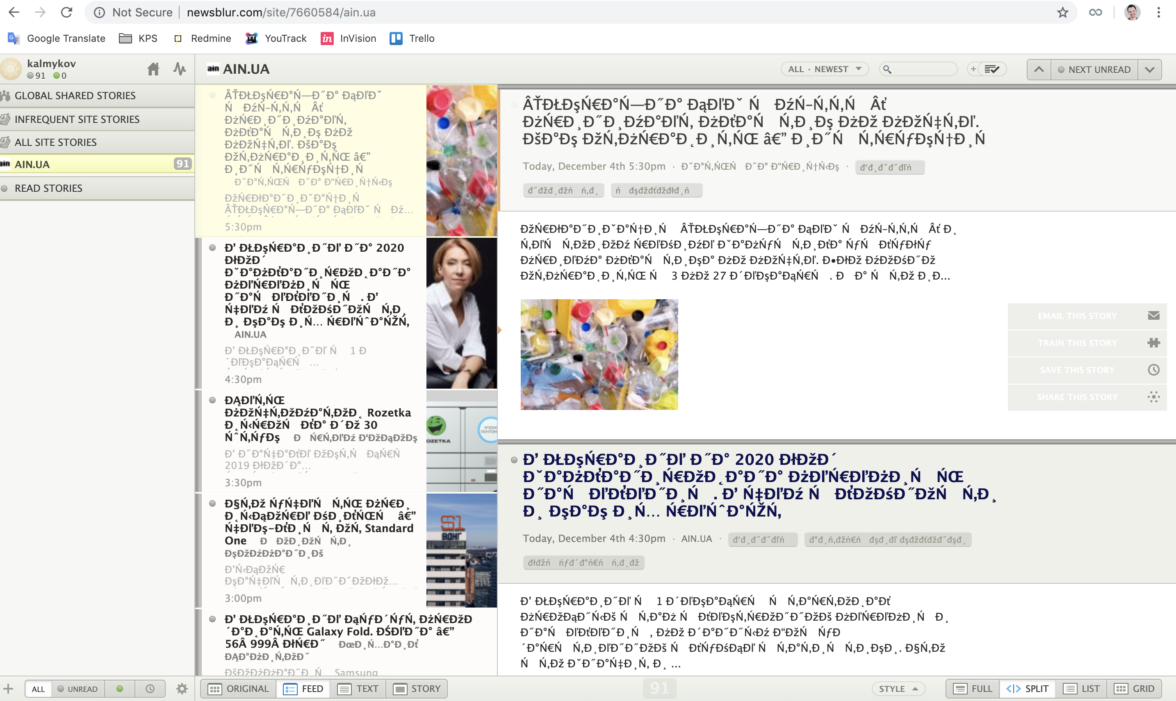Switch to the STORY view tab
Viewport: 1176px width, 701px height.
tap(416, 689)
